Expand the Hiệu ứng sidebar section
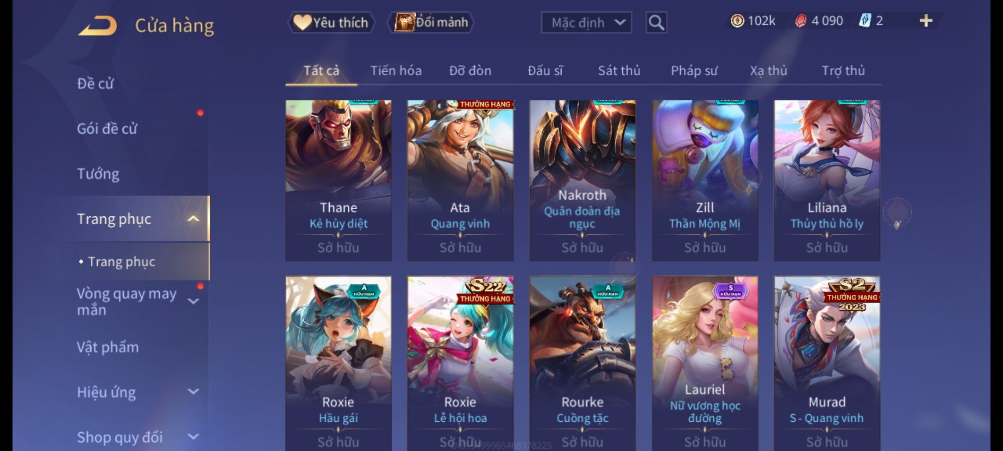Image resolution: width=1003 pixels, height=451 pixels. click(193, 392)
